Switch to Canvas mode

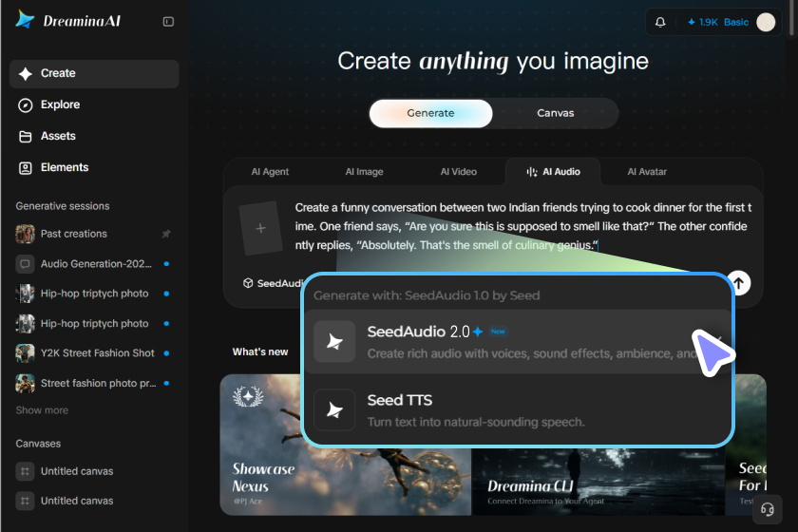click(555, 113)
